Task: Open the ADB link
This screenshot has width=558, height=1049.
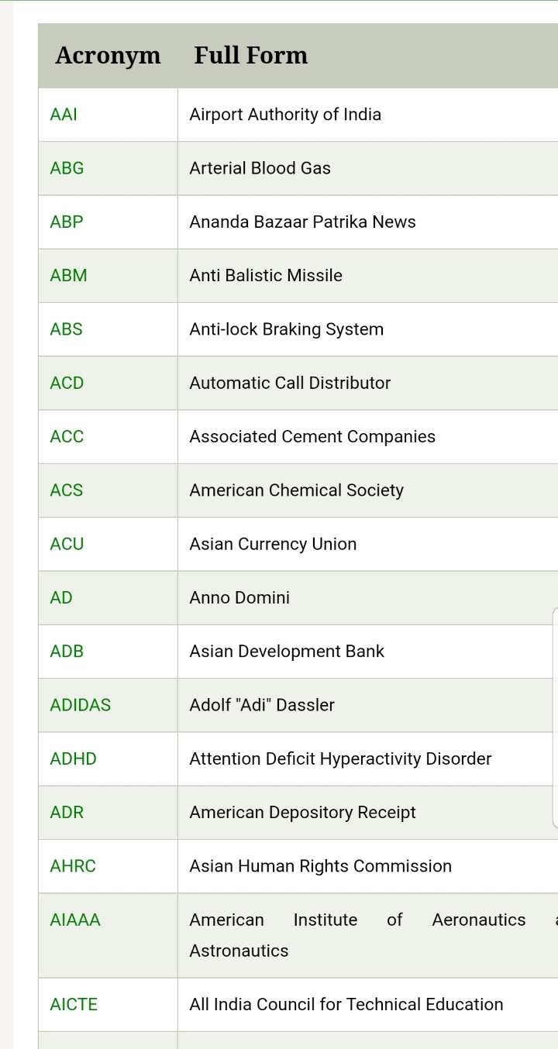Action: click(x=67, y=652)
